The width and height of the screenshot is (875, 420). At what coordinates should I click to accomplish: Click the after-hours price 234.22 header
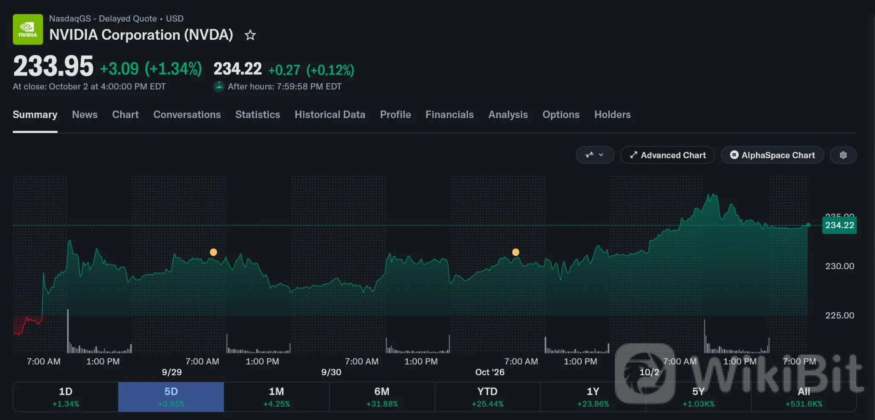pyautogui.click(x=238, y=69)
